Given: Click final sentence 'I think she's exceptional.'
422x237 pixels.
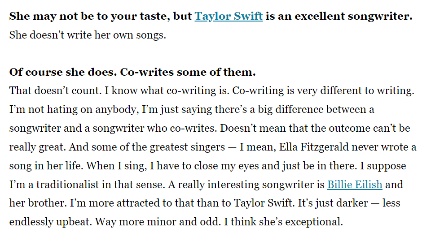Looking at the screenshot, I should [283, 222].
